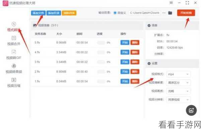Select the file name 1.flv
Viewport: 201px width, 131px height.
click(37, 81)
